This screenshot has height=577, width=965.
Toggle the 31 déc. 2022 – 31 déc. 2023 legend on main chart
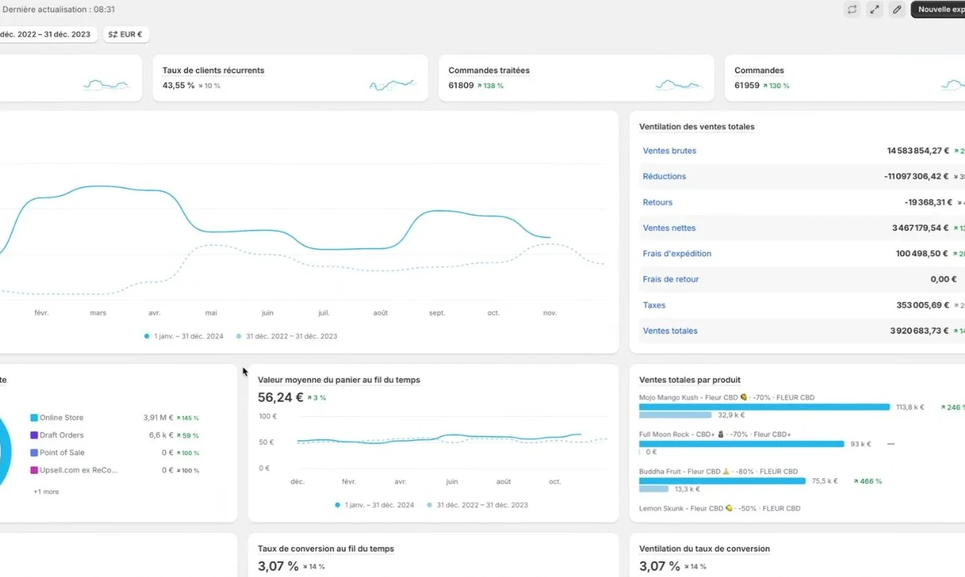286,336
